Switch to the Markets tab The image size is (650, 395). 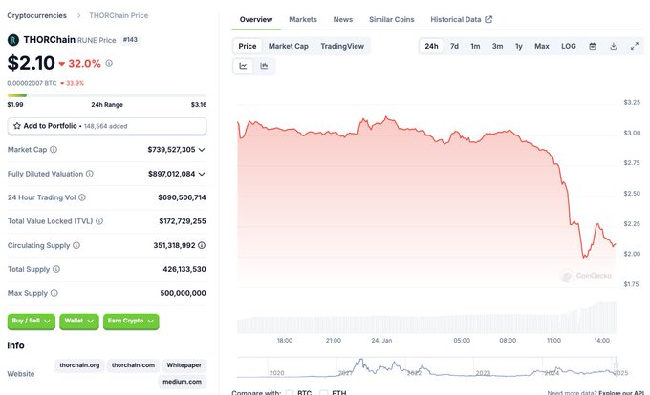[303, 19]
